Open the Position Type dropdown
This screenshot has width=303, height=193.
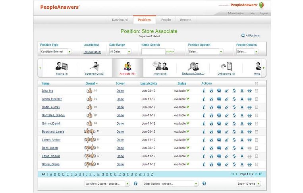[x=56, y=52]
